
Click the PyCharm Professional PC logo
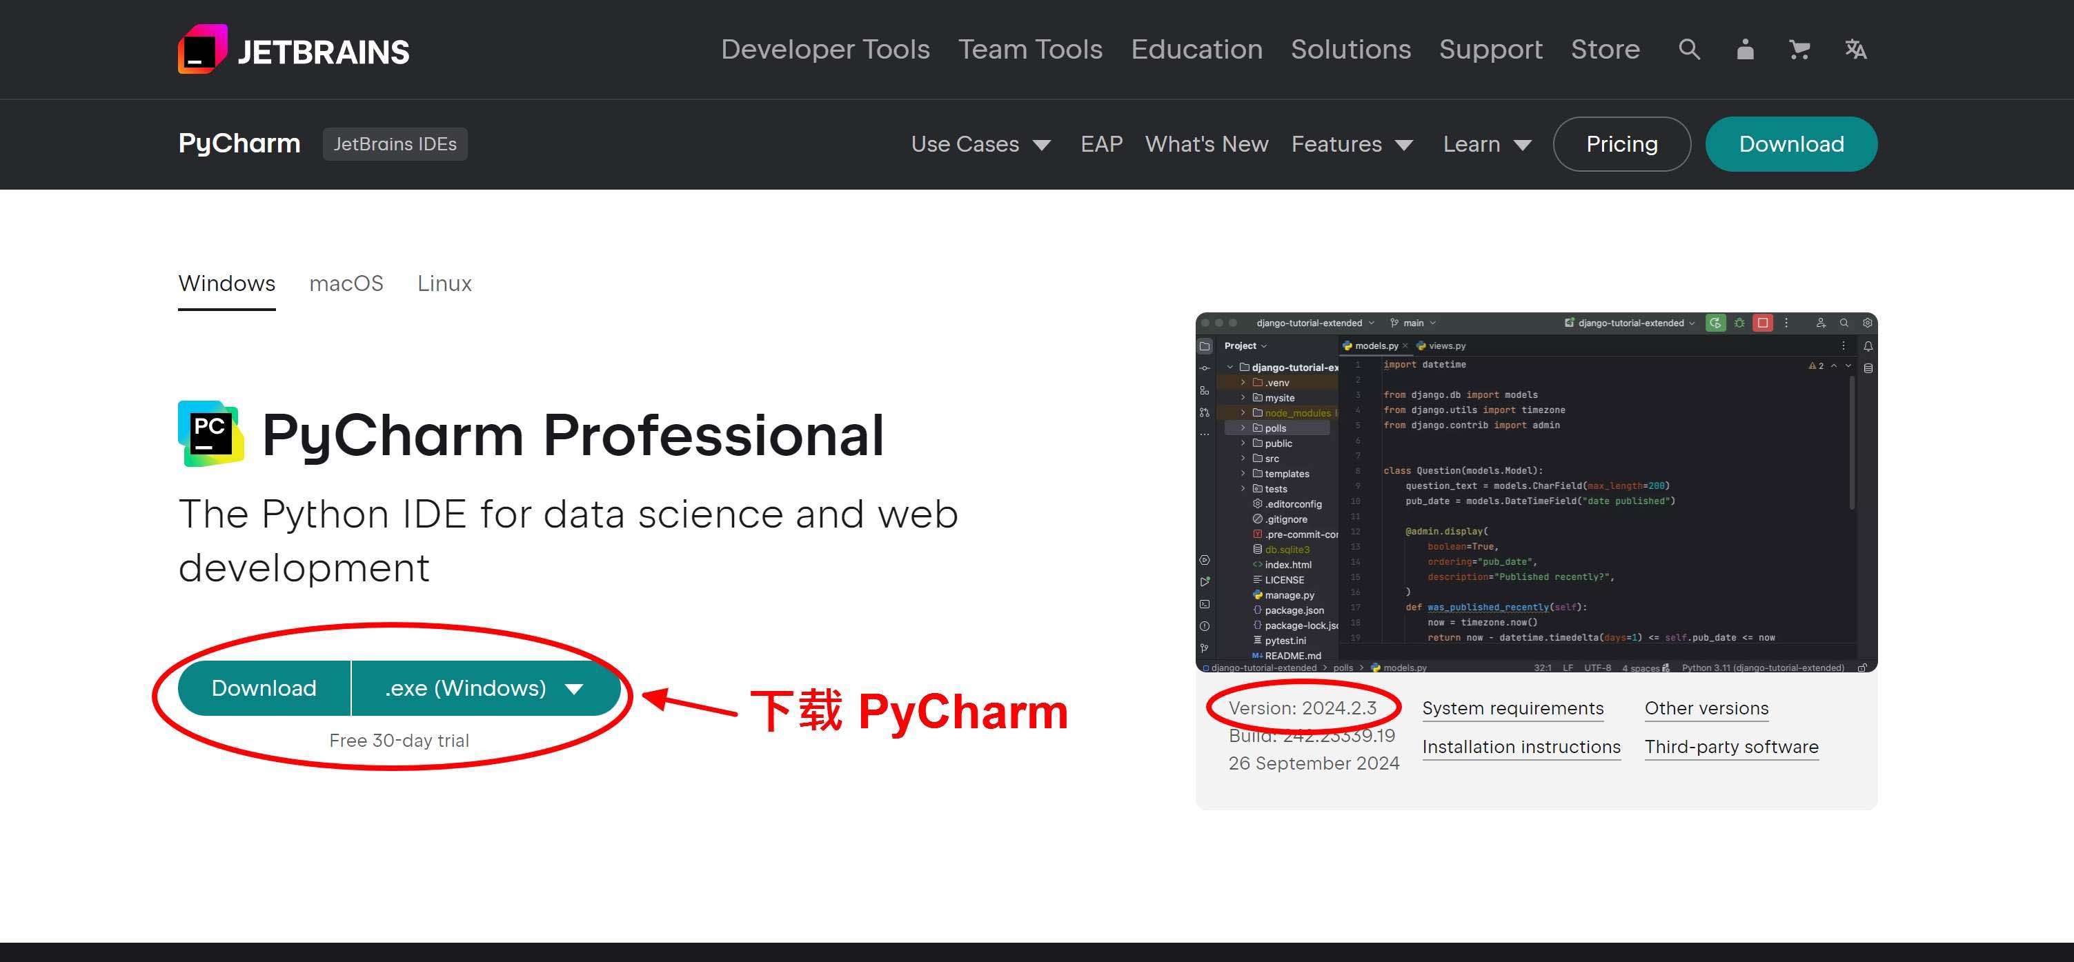(210, 434)
